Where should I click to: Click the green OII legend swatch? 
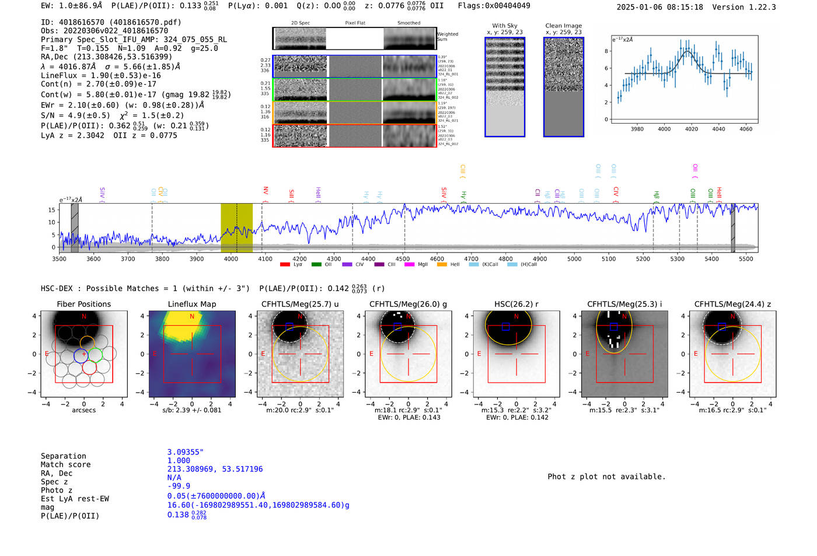316,264
